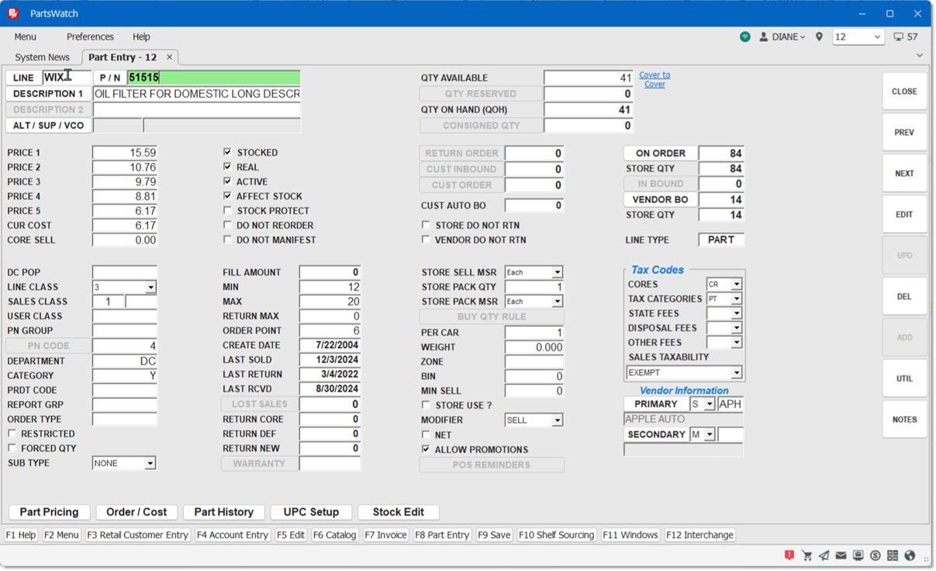
Task: Open the envelope mail icon
Action: point(841,555)
